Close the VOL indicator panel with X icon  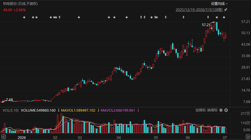pos(226,110)
